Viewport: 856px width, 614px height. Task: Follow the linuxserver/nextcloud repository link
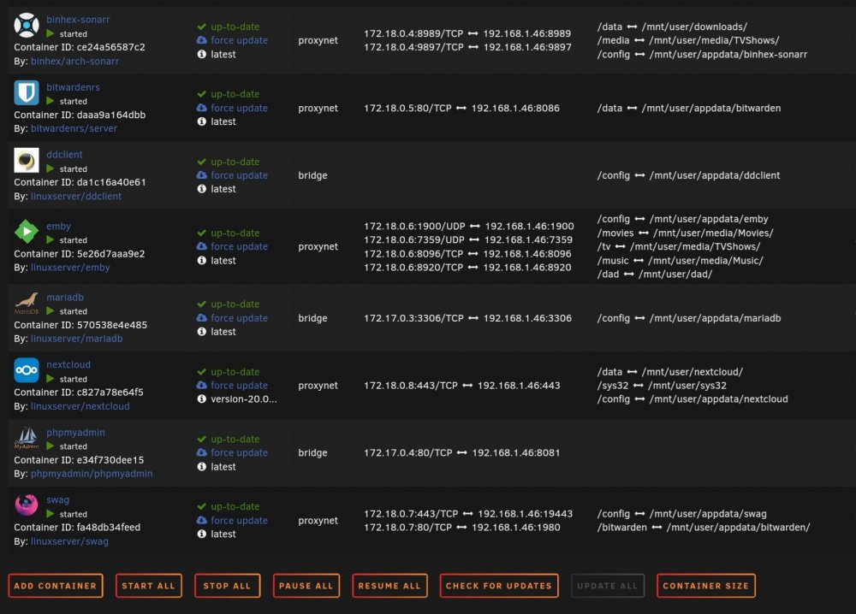point(80,406)
